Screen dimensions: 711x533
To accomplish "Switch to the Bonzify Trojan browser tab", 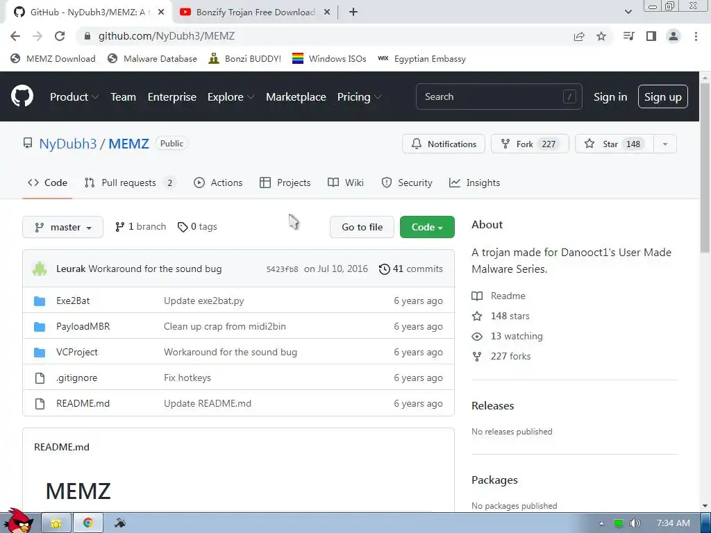I will pyautogui.click(x=255, y=12).
